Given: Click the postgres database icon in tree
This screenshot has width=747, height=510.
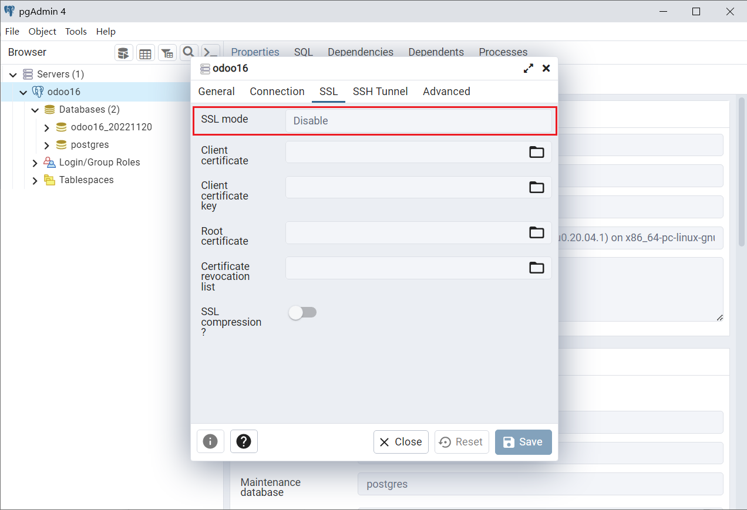Looking at the screenshot, I should pos(61,144).
